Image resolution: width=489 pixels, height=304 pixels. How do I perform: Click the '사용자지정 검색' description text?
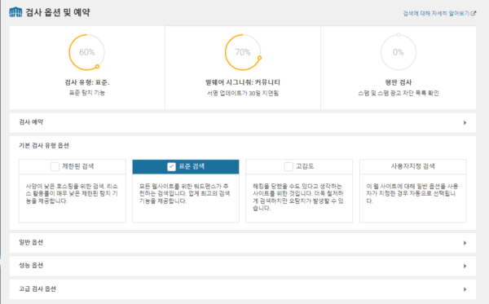point(412,194)
